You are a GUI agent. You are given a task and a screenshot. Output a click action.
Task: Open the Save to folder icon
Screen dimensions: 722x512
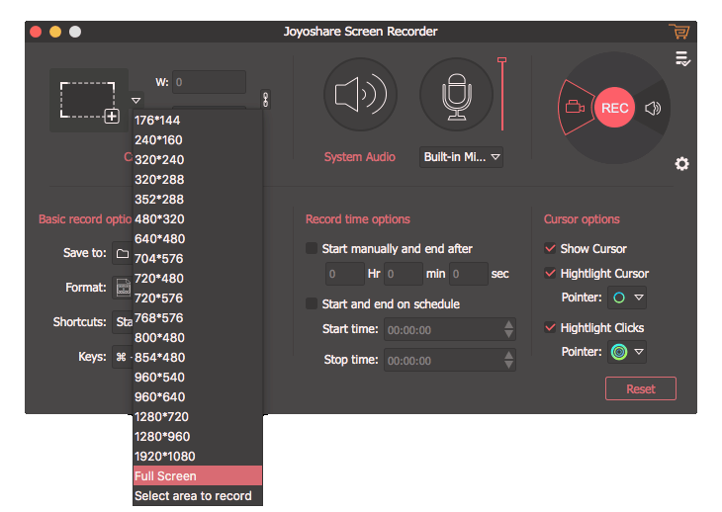tap(123, 253)
